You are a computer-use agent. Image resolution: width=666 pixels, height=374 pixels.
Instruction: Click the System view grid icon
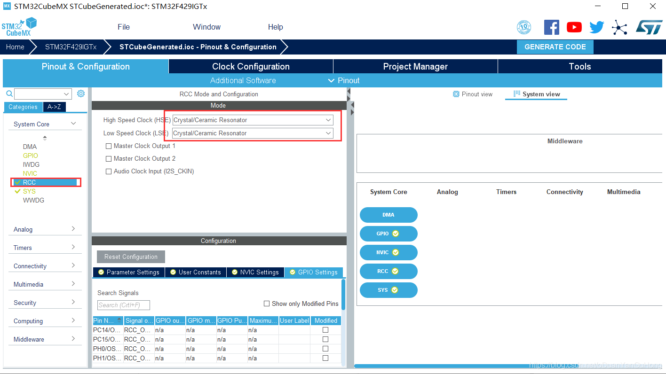(x=517, y=94)
